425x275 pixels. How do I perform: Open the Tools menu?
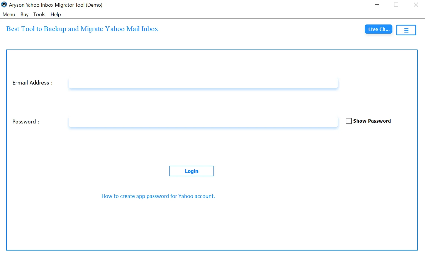pyautogui.click(x=39, y=14)
